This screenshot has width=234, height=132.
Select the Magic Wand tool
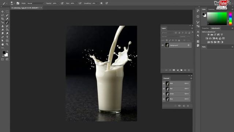coord(7,15)
